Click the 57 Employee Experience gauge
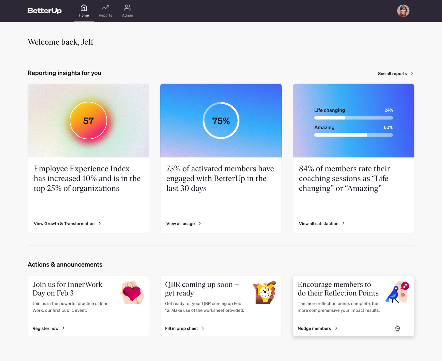The height and width of the screenshot is (361, 442). (88, 121)
